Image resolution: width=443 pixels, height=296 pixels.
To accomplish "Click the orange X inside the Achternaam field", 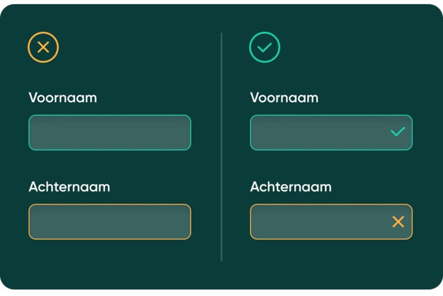I will 398,221.
